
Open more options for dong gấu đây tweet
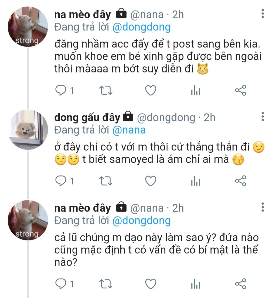point(262,117)
